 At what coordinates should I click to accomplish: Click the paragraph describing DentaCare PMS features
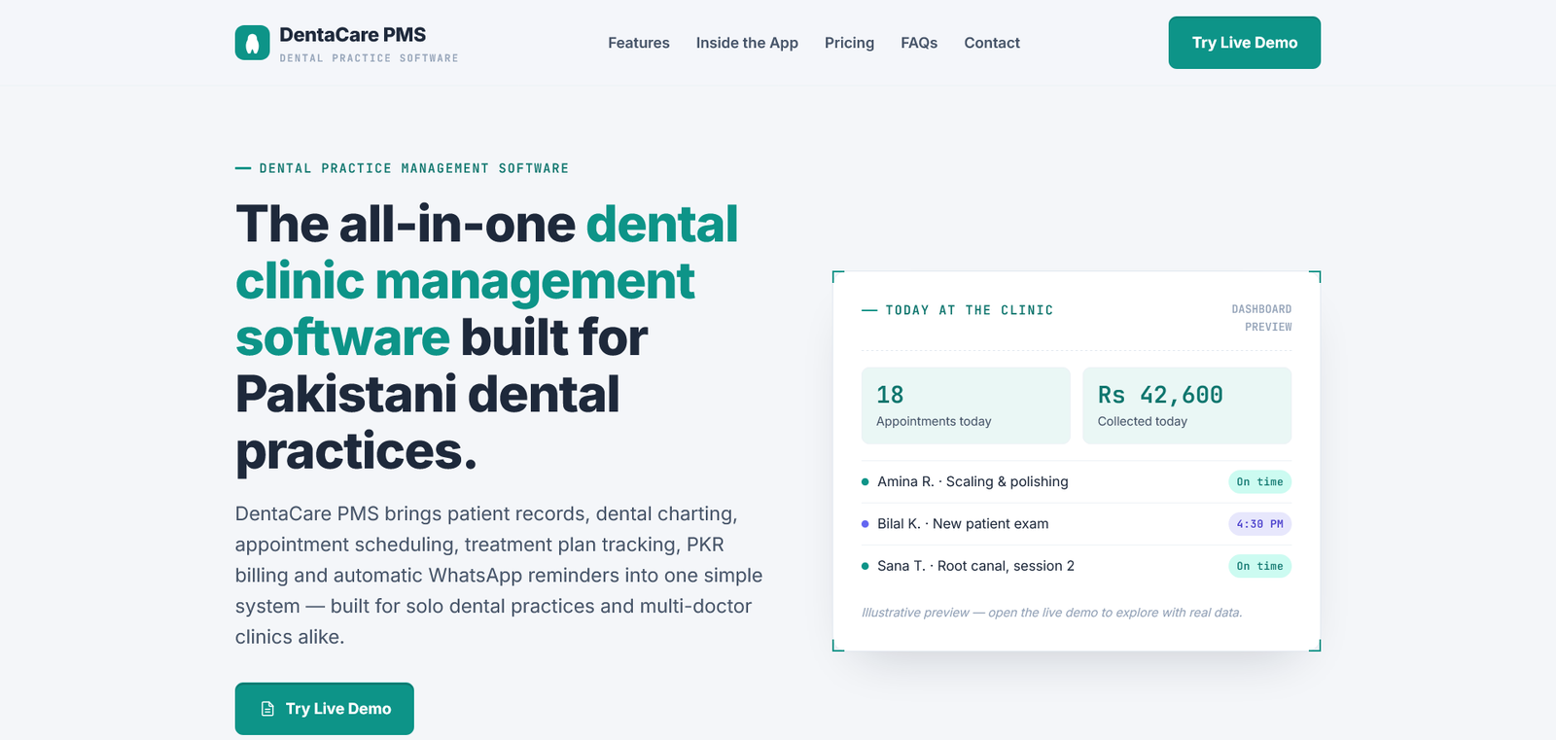499,575
